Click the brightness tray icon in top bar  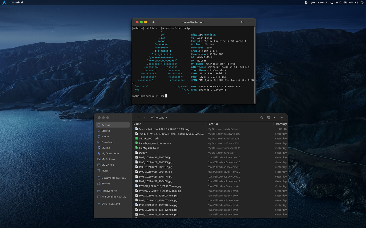[x=345, y=3]
